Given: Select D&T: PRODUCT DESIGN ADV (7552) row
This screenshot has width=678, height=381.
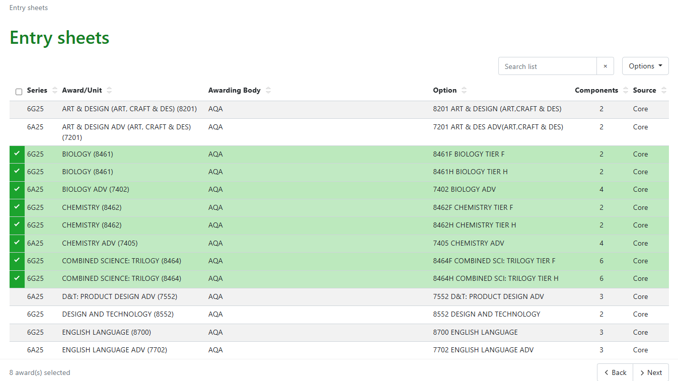Looking at the screenshot, I should (x=339, y=296).
